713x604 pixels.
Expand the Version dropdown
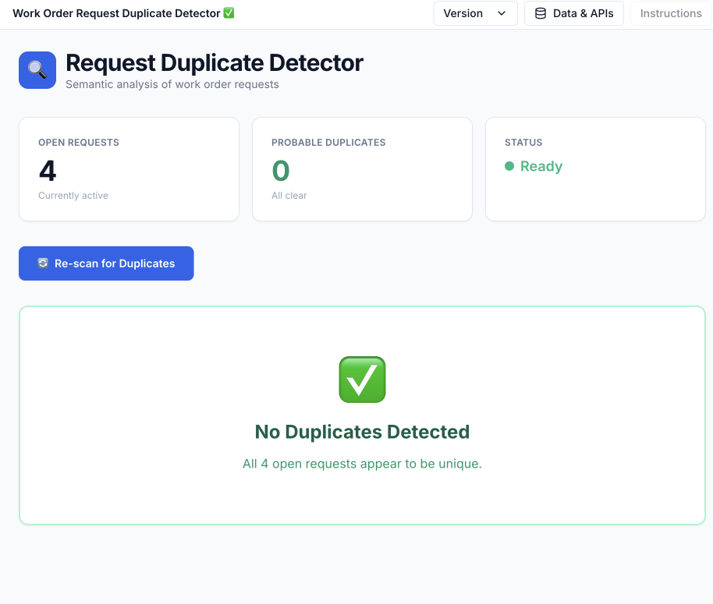click(475, 13)
